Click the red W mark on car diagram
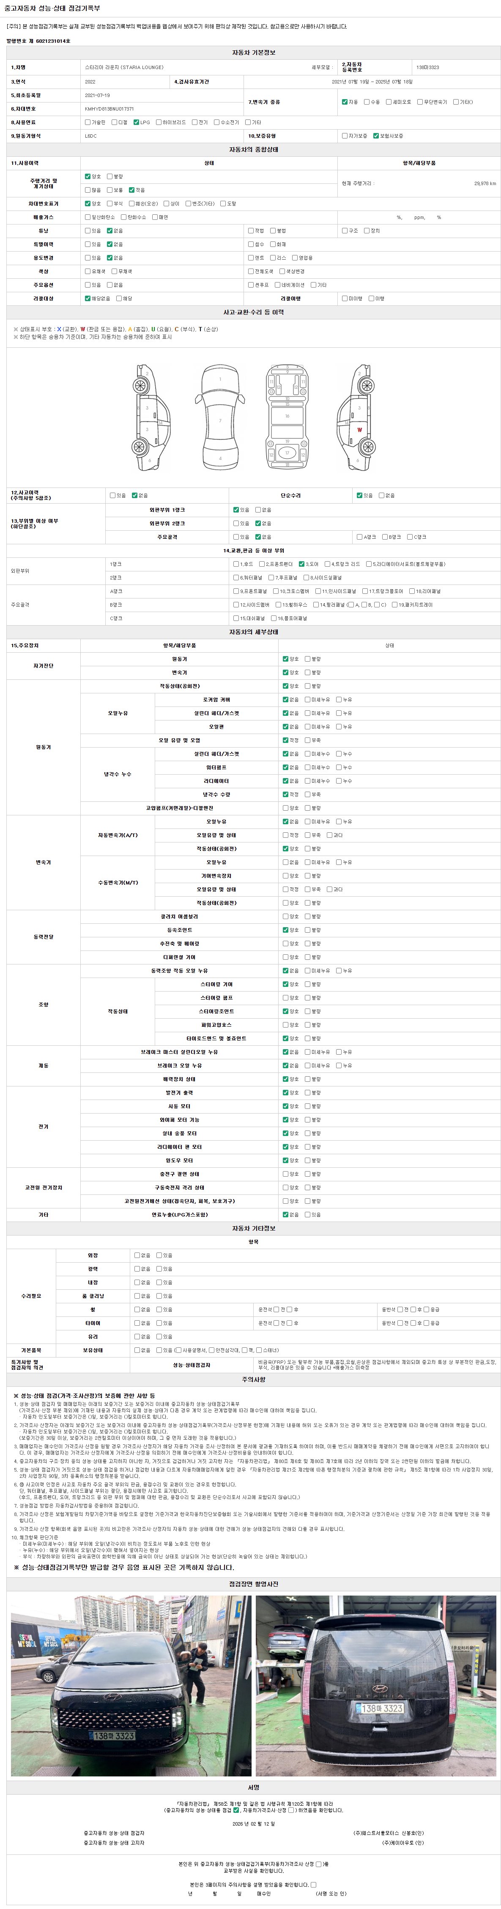 point(360,430)
